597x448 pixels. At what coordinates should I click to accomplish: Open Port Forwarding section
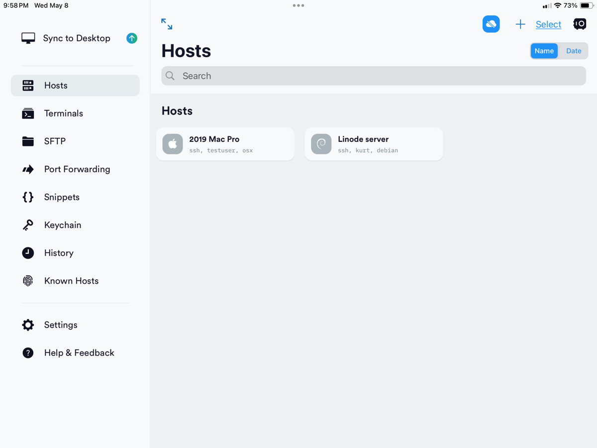(x=77, y=169)
